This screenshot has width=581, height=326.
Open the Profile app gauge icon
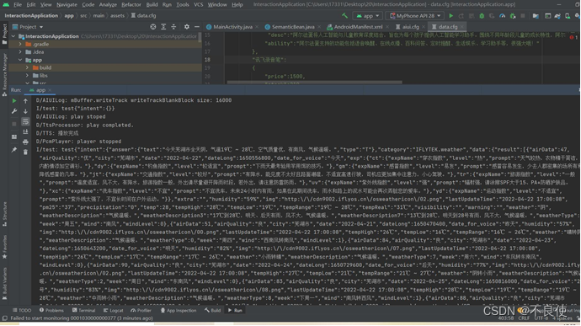tap(502, 16)
